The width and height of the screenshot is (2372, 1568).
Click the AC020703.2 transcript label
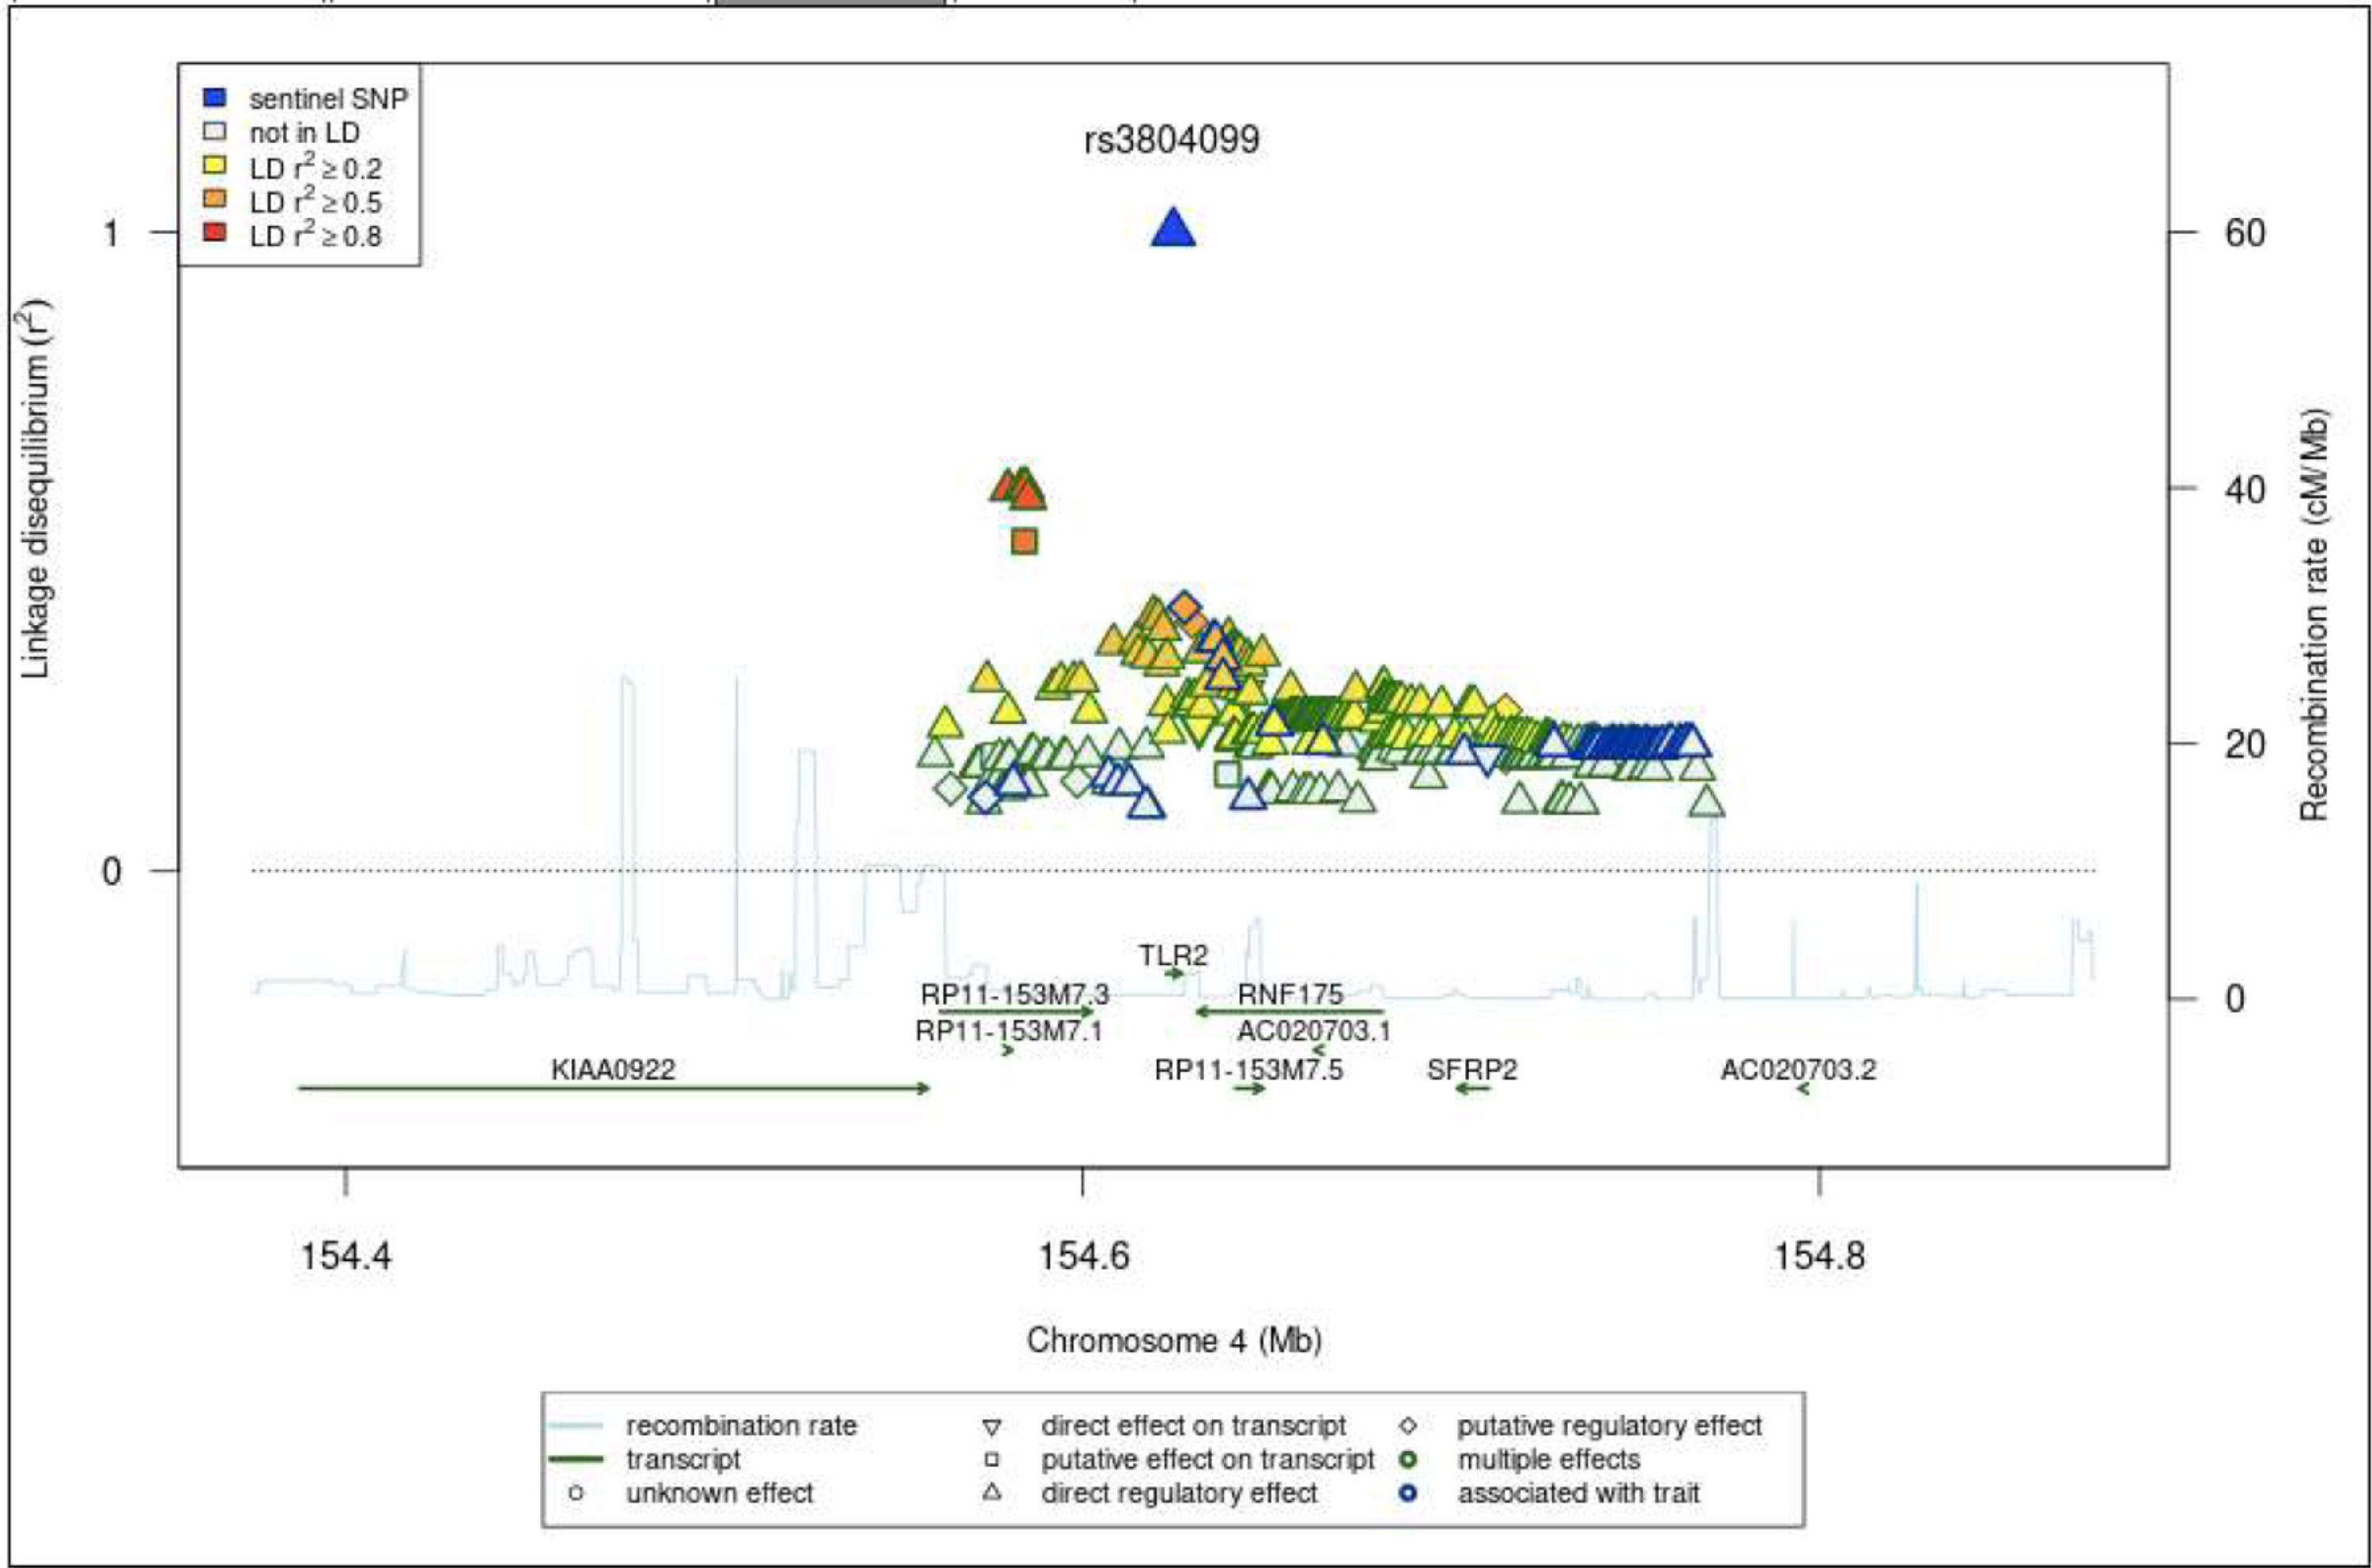tap(1798, 1070)
